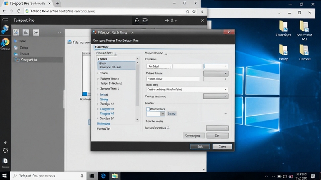Click the arrow pointer icon in app header
The image size is (321, 180).
click(x=167, y=20)
